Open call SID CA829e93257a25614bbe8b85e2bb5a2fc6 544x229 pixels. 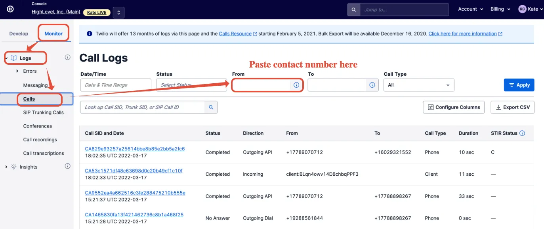tap(135, 149)
